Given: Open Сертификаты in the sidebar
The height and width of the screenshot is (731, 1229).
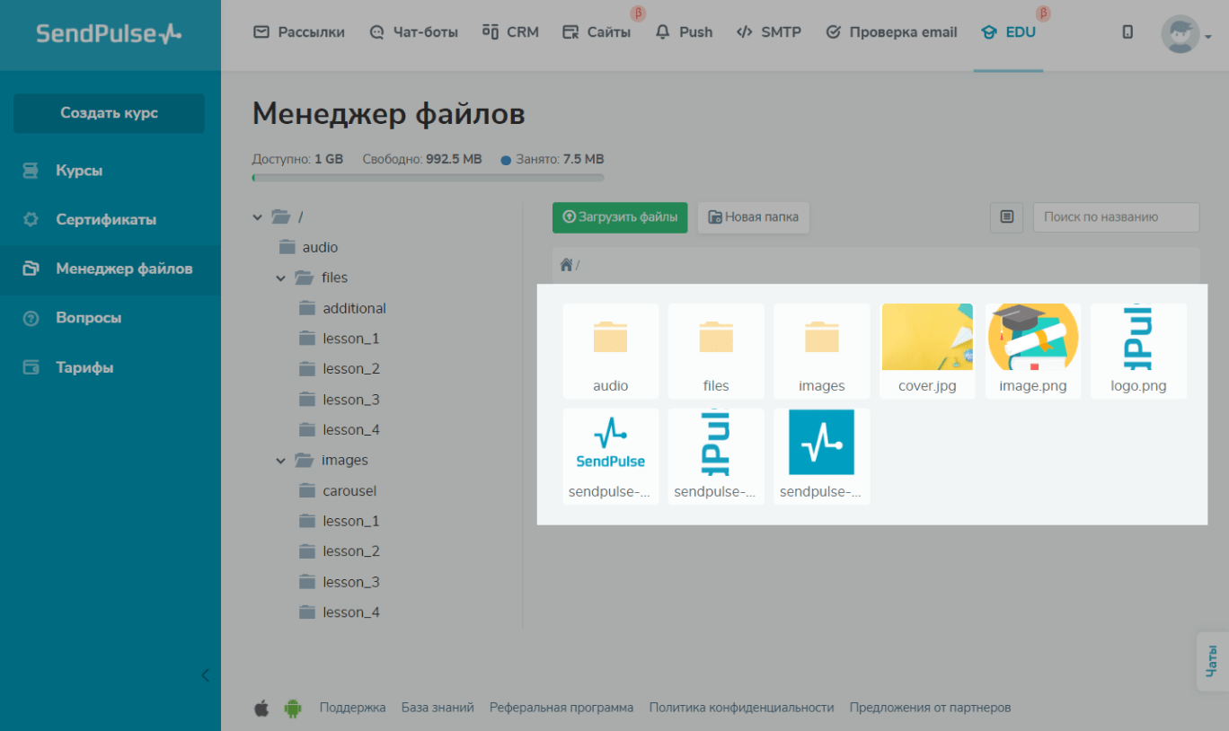Looking at the screenshot, I should (x=106, y=219).
